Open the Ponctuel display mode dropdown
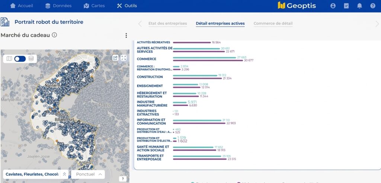This screenshot has height=183, width=381. click(x=88, y=174)
